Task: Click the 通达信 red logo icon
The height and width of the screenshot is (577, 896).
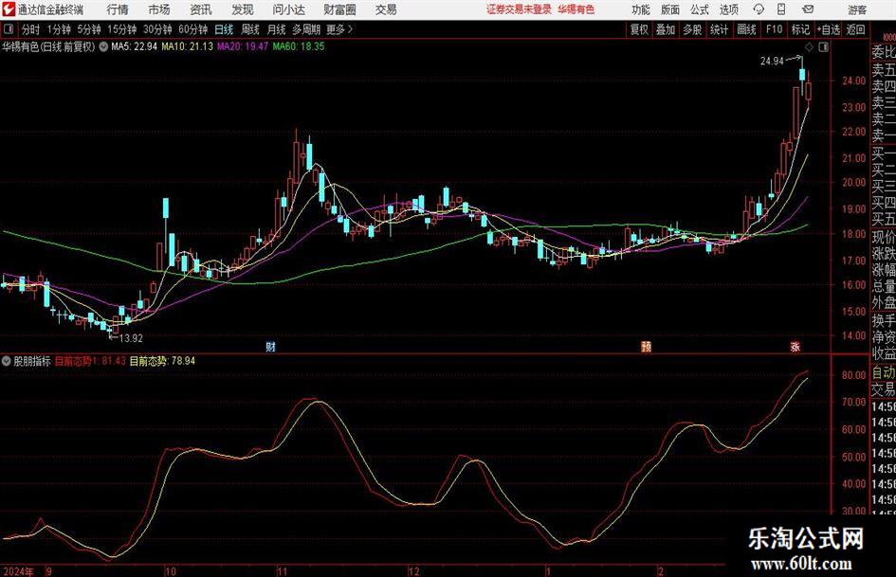Action: [x=9, y=9]
